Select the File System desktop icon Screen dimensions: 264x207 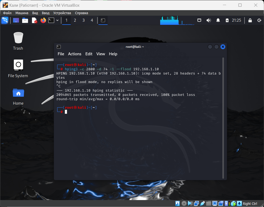coord(18,69)
